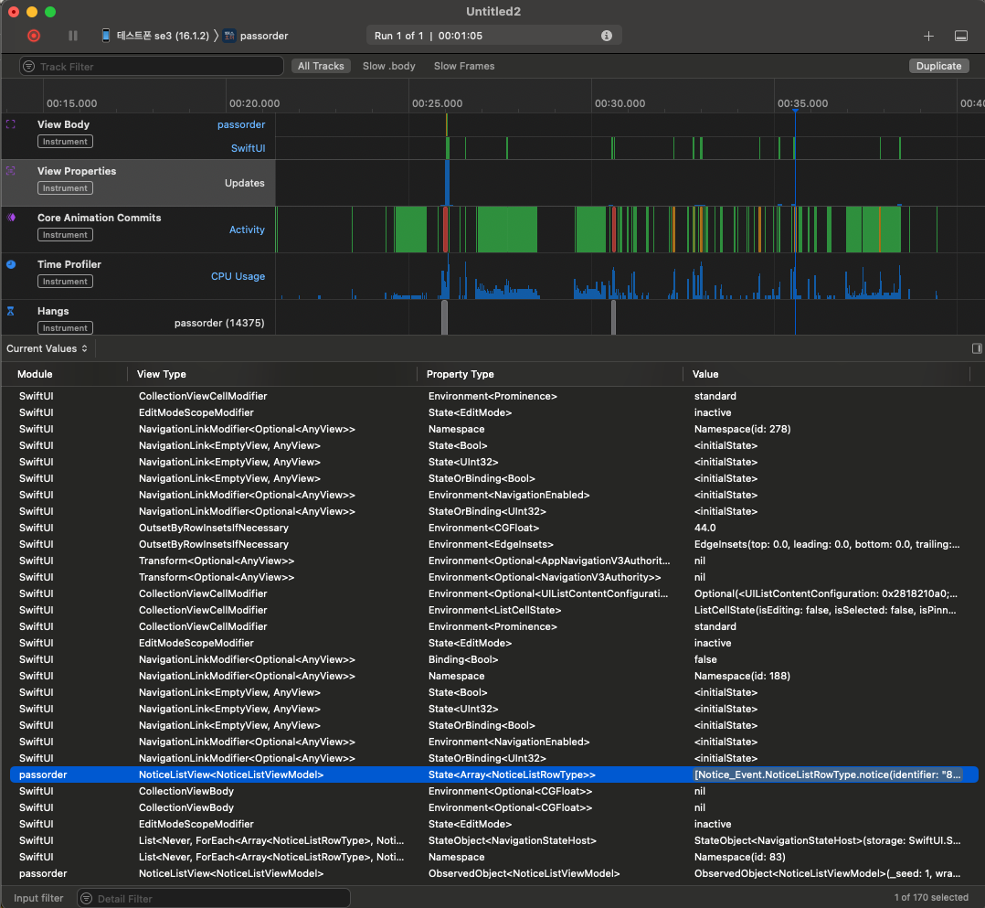Screen dimensions: 985x908
Task: Click the Duplicate button
Action: (938, 66)
